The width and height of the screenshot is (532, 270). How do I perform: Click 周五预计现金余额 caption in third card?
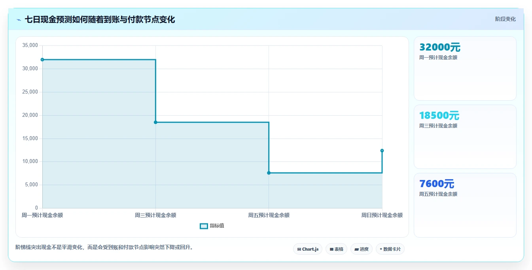[438, 194]
